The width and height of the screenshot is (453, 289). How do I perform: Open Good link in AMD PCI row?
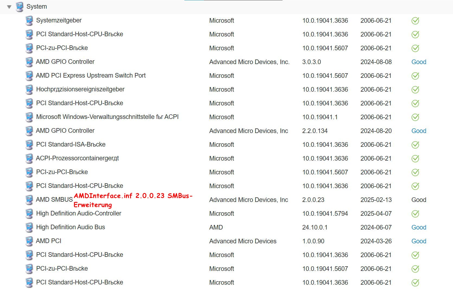(419, 241)
